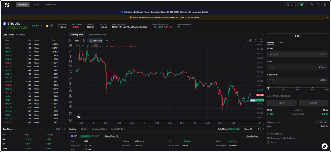This screenshot has width=331, height=152.
Task: Open the 2.00x leverage selector
Action: point(298,36)
